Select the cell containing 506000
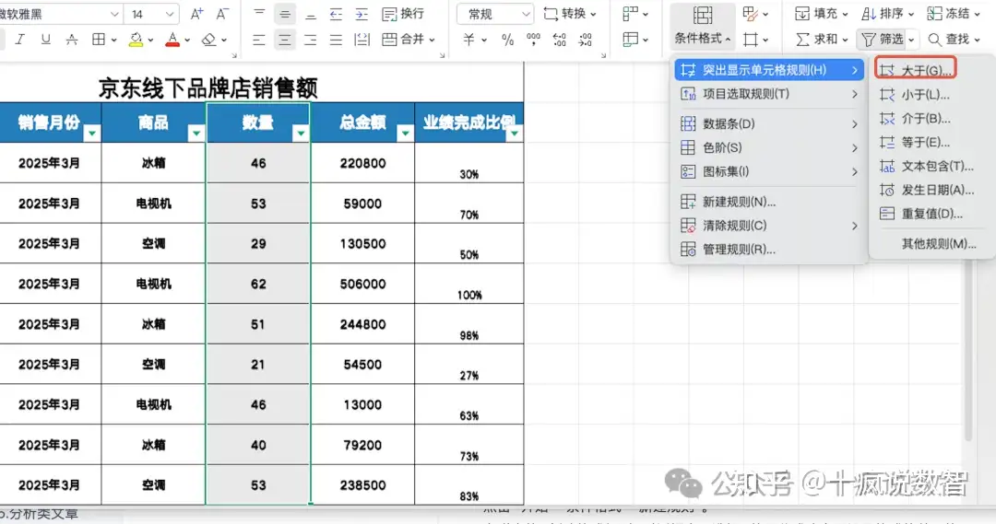996x524 pixels. 362,284
